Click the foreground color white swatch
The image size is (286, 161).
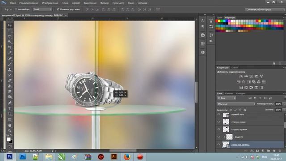point(8,140)
